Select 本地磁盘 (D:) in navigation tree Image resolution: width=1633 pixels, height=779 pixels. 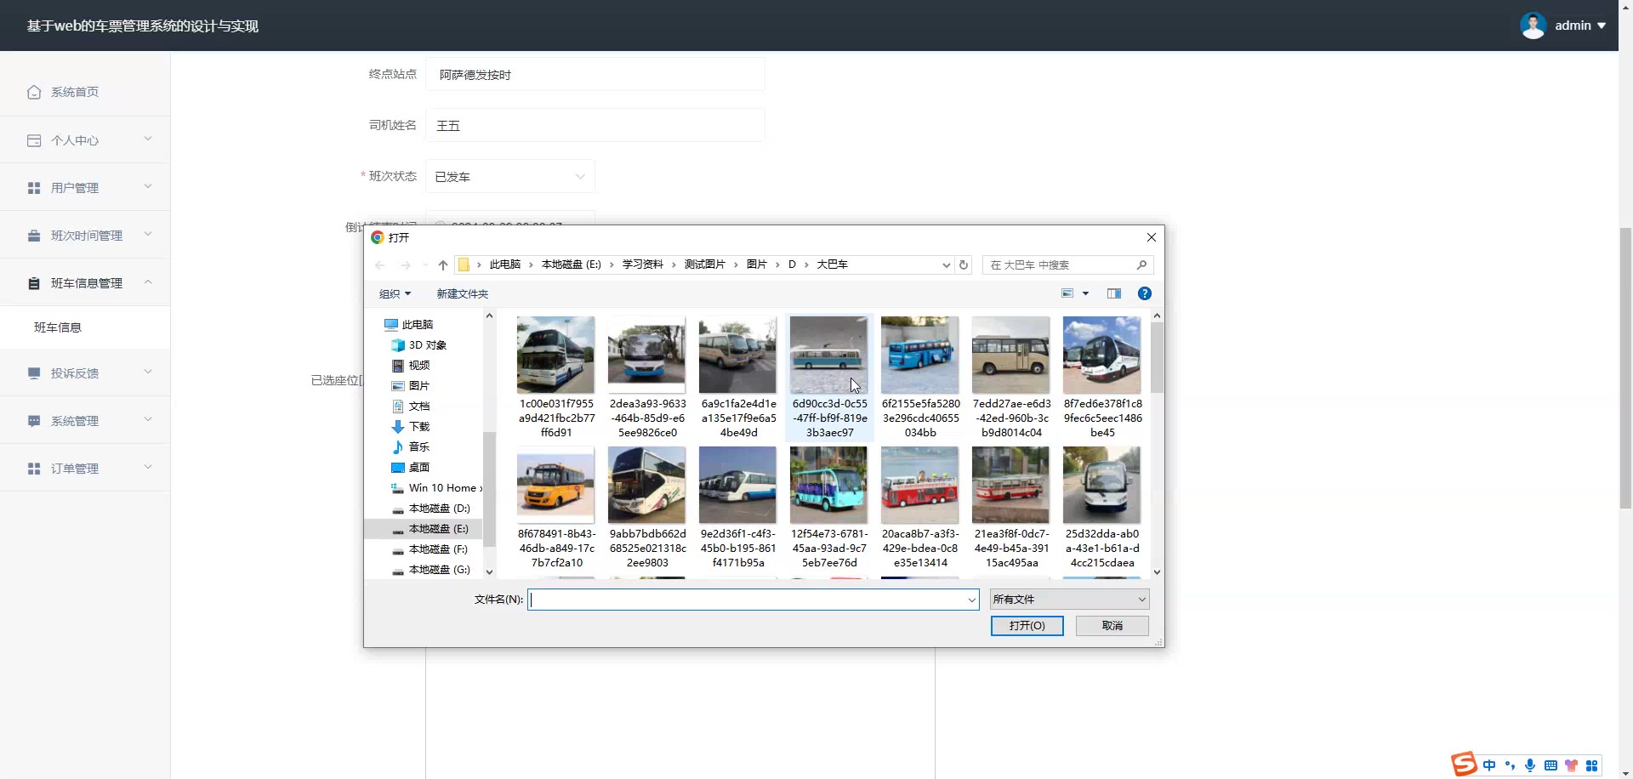coord(439,509)
